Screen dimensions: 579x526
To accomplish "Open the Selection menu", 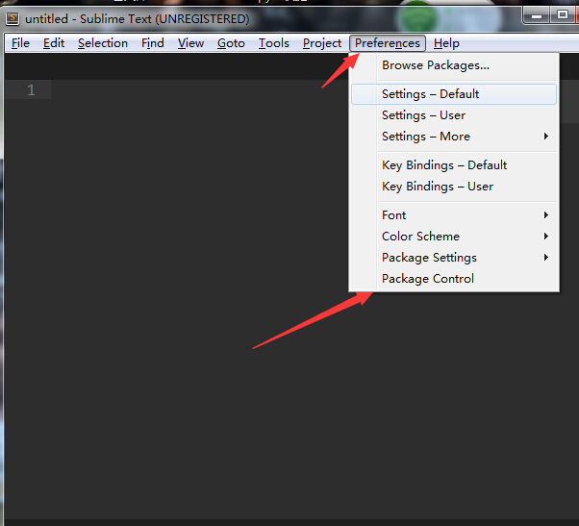I will tap(103, 43).
